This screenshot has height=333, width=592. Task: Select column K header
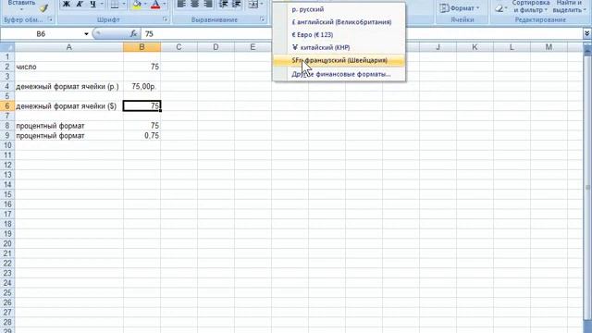[x=475, y=47]
